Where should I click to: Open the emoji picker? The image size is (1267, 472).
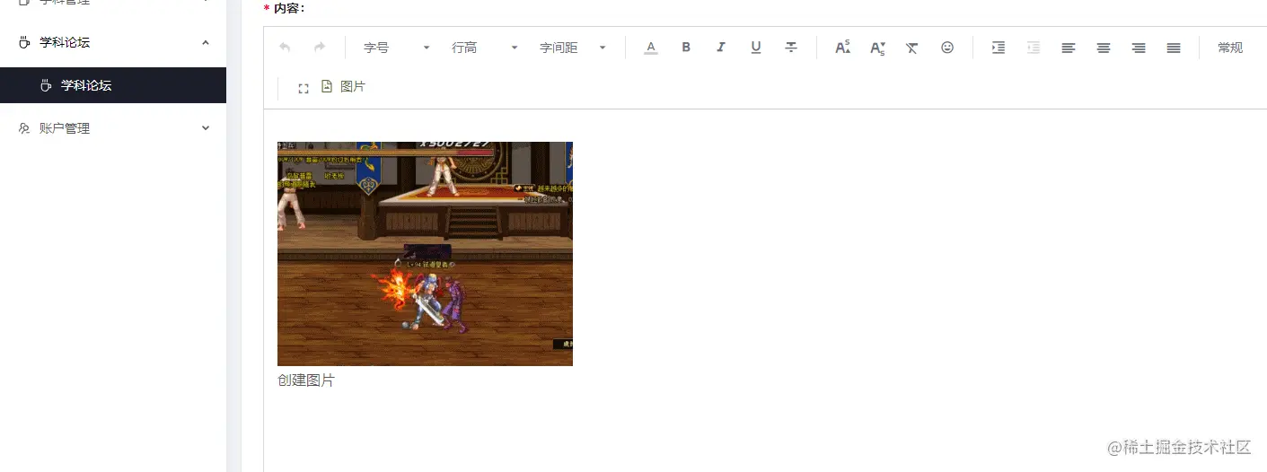point(947,48)
